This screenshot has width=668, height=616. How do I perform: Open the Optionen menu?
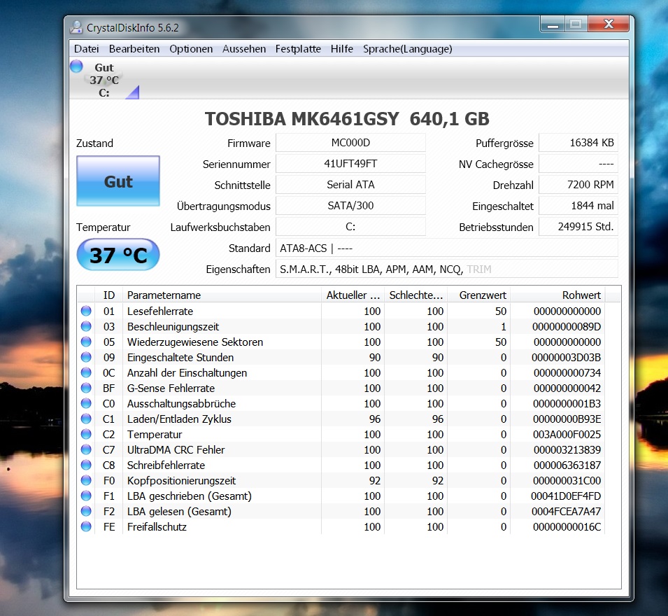[191, 49]
